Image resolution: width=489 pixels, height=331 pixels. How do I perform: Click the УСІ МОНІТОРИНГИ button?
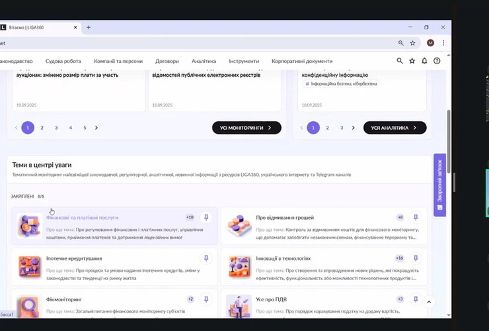(246, 128)
